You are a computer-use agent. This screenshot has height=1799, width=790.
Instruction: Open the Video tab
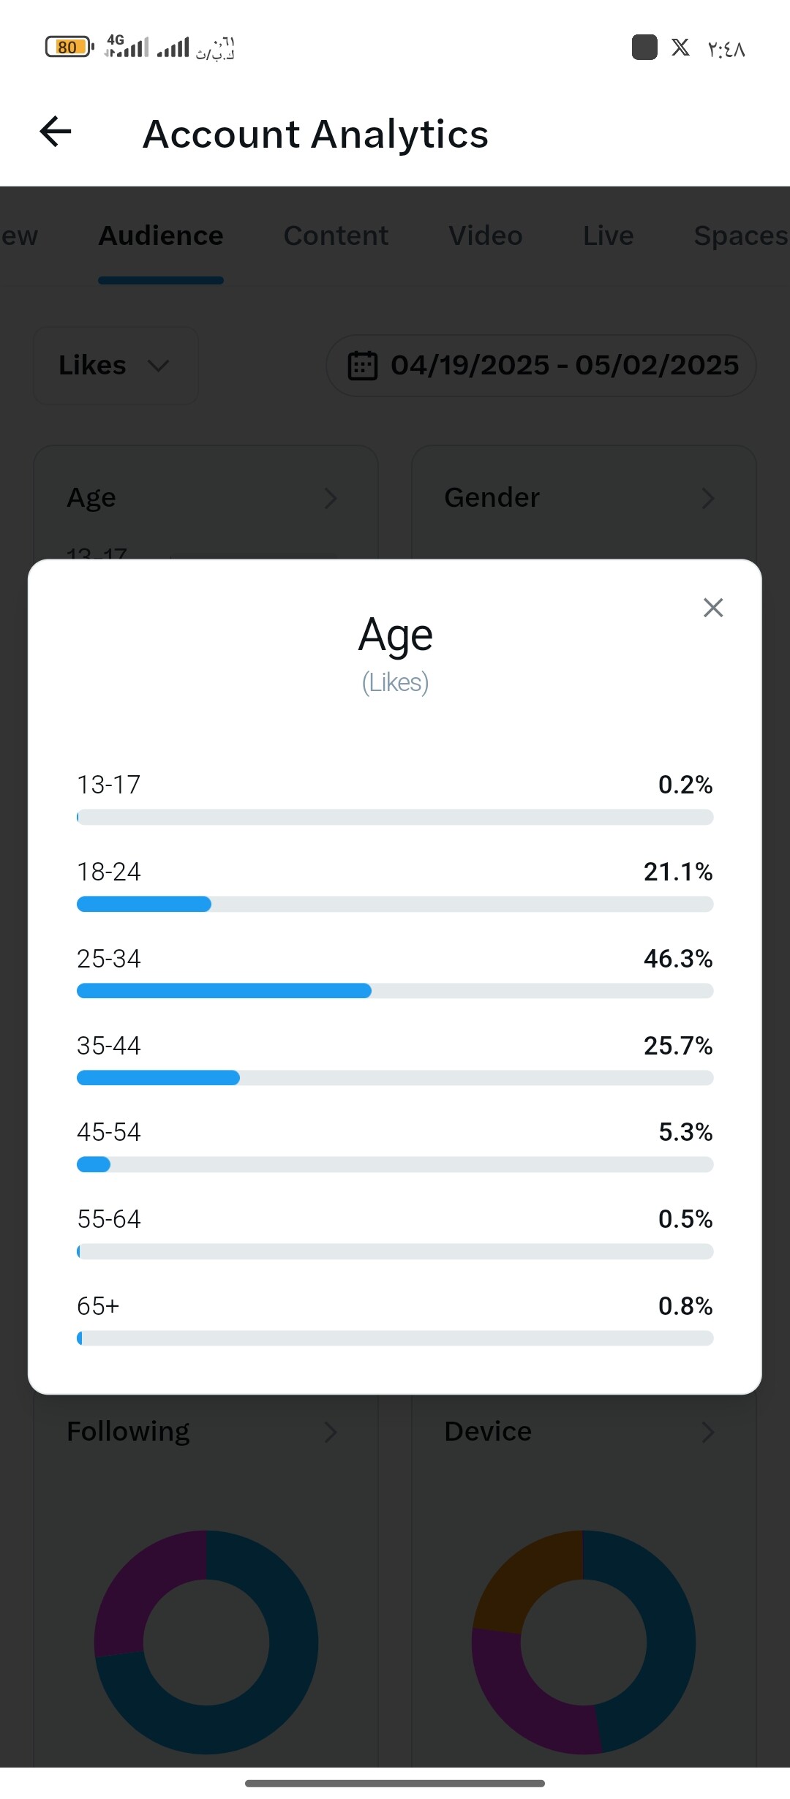[x=485, y=236]
